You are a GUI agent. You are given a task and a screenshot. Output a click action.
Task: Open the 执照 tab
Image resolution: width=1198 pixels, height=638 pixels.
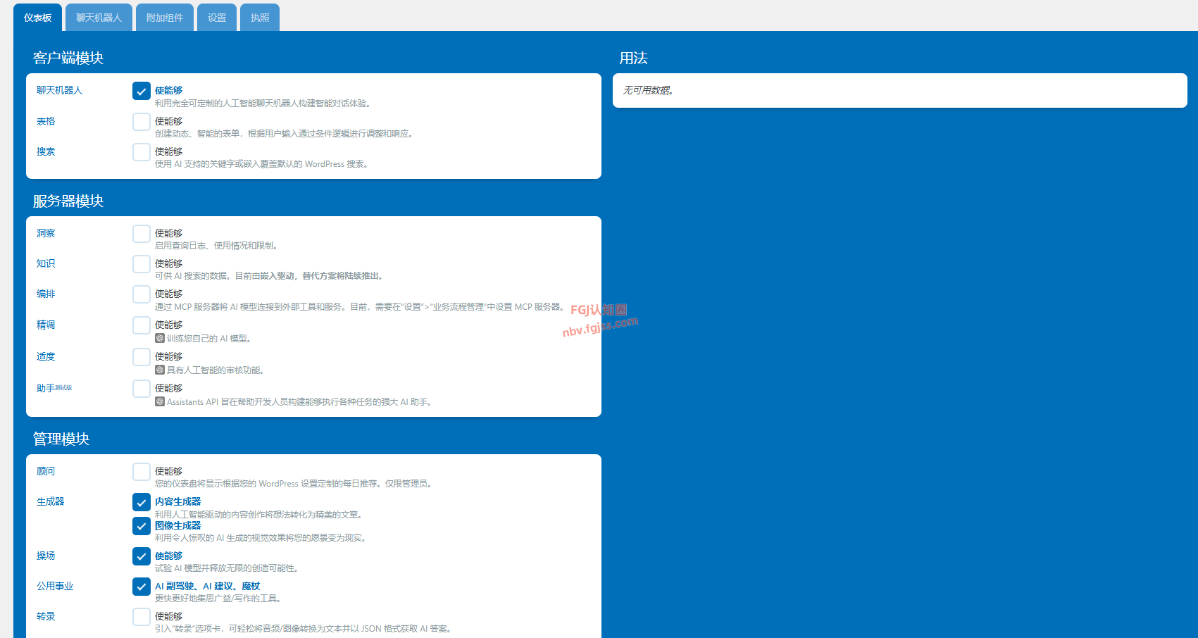pos(260,18)
